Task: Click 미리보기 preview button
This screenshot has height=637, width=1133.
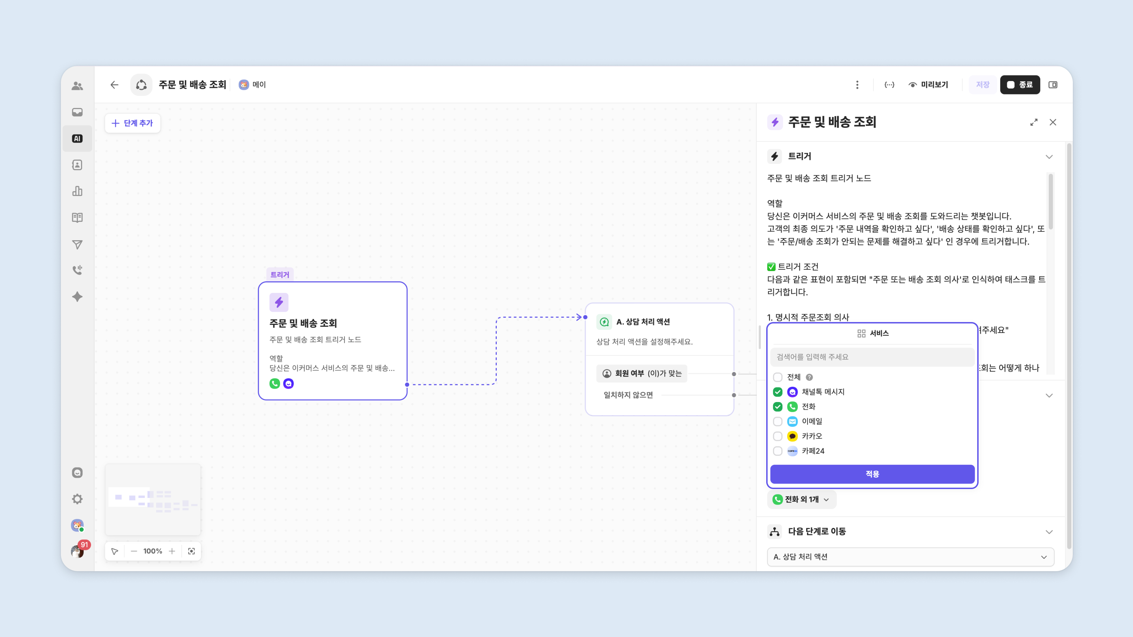Action: point(928,85)
